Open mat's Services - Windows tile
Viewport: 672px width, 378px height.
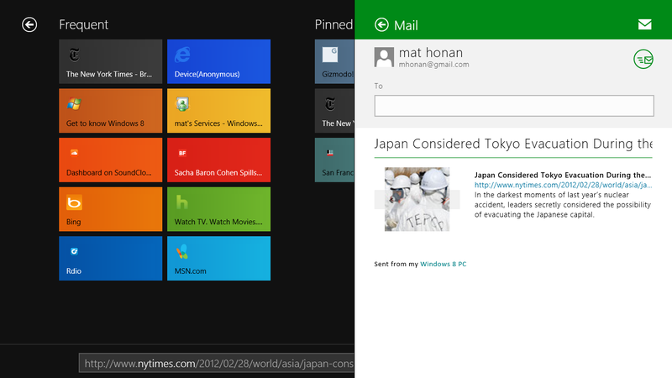(x=218, y=111)
